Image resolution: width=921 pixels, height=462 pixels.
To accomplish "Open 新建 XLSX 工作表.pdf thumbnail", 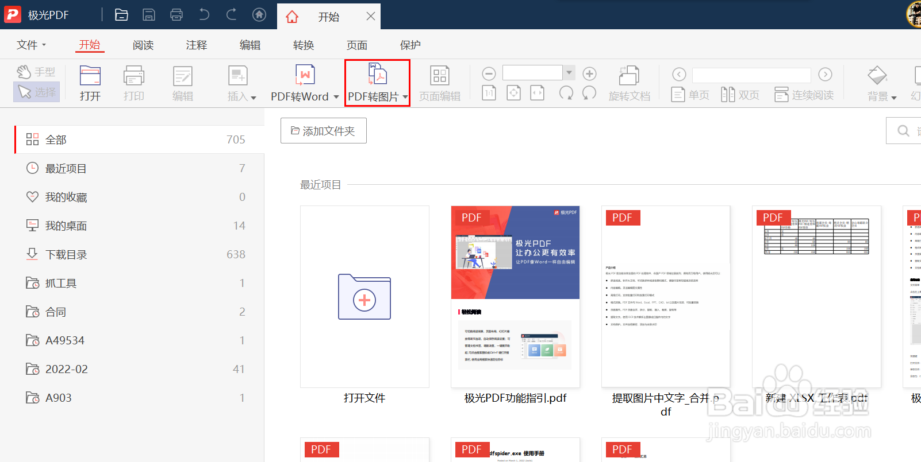I will (816, 297).
